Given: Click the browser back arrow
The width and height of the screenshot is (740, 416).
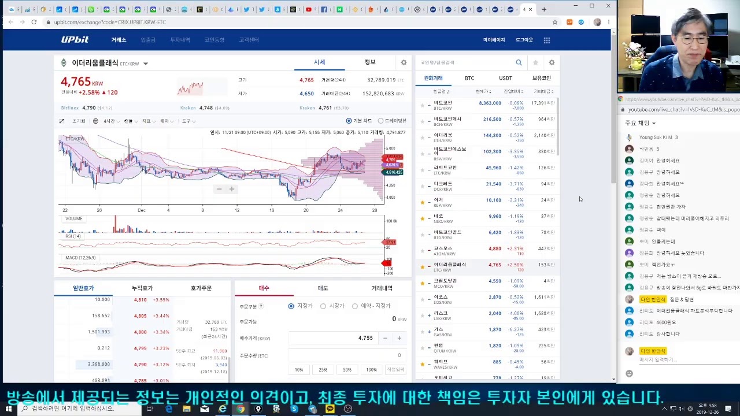Looking at the screenshot, I should click(9, 22).
